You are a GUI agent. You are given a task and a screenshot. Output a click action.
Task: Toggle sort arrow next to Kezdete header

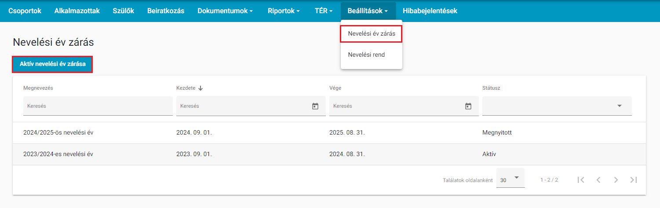click(x=201, y=88)
